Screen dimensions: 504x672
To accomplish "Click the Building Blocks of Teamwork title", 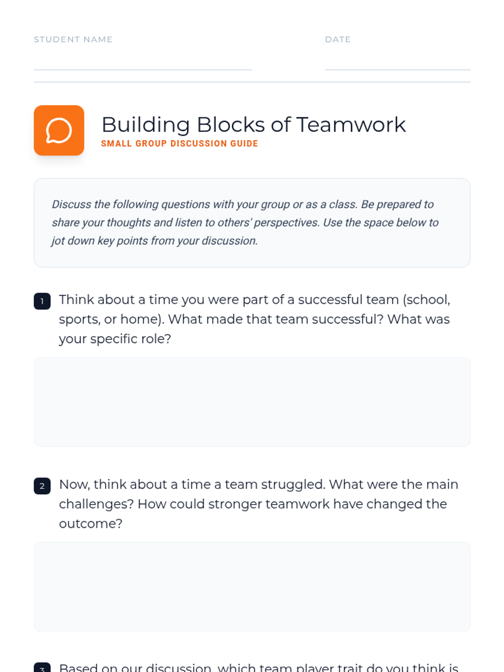I will 254,125.
